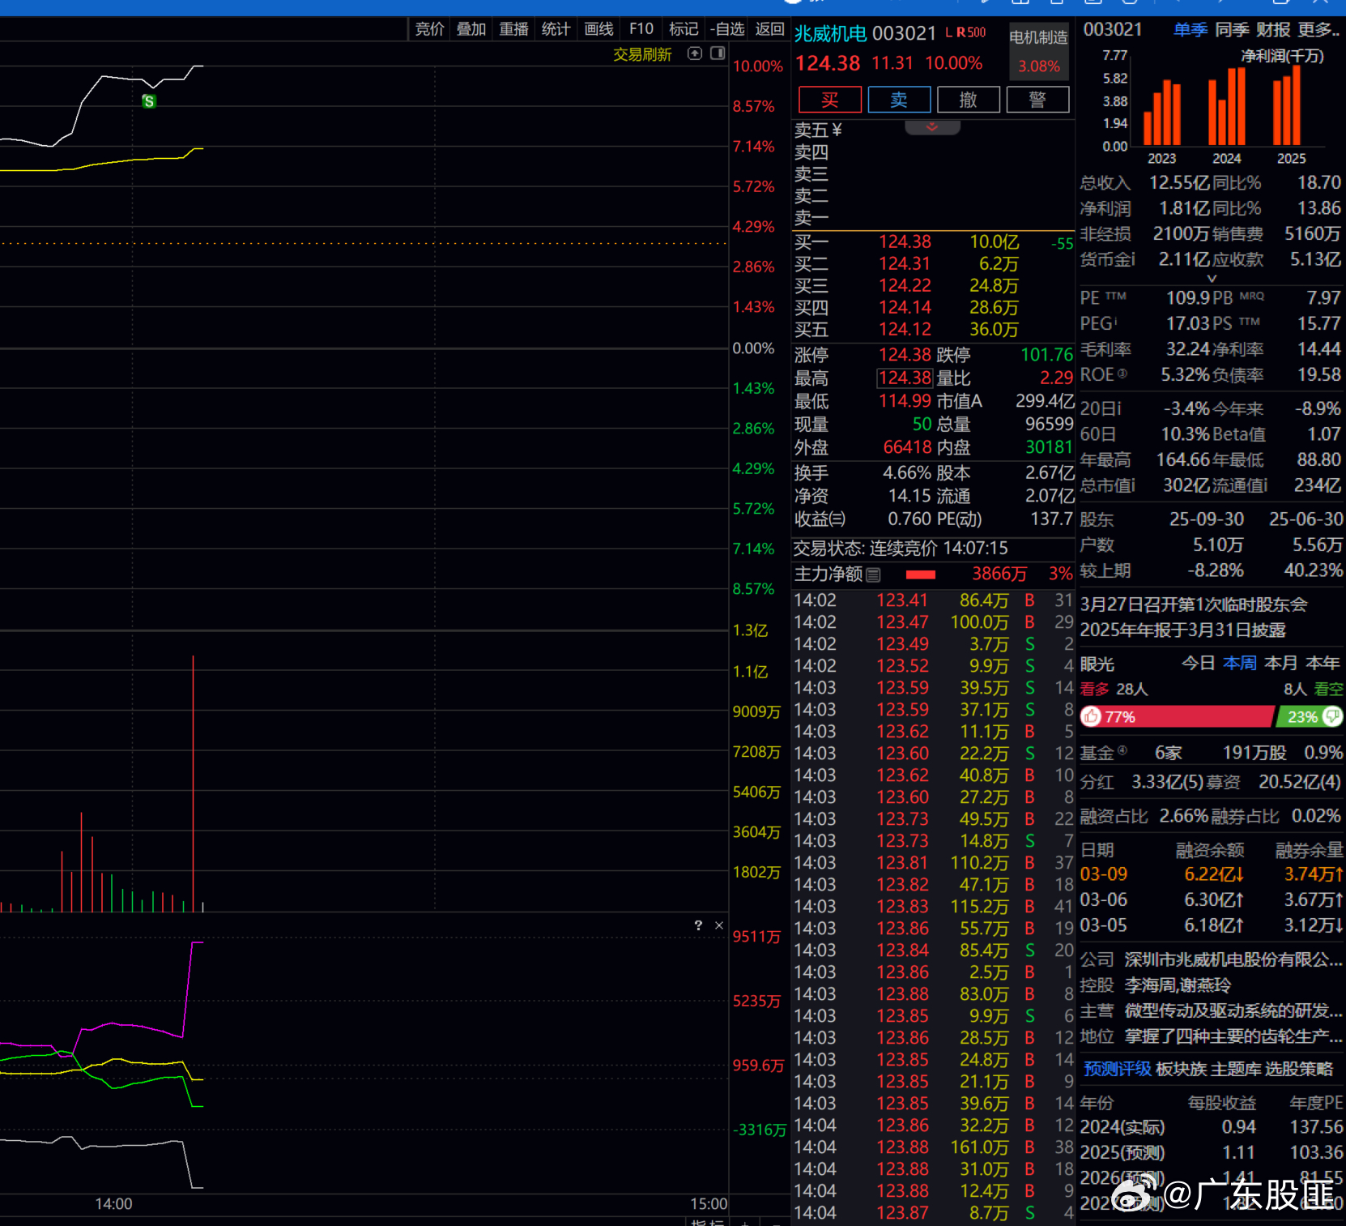Select the 同季 tab
Viewport: 1346px width, 1226px height.
1232,30
